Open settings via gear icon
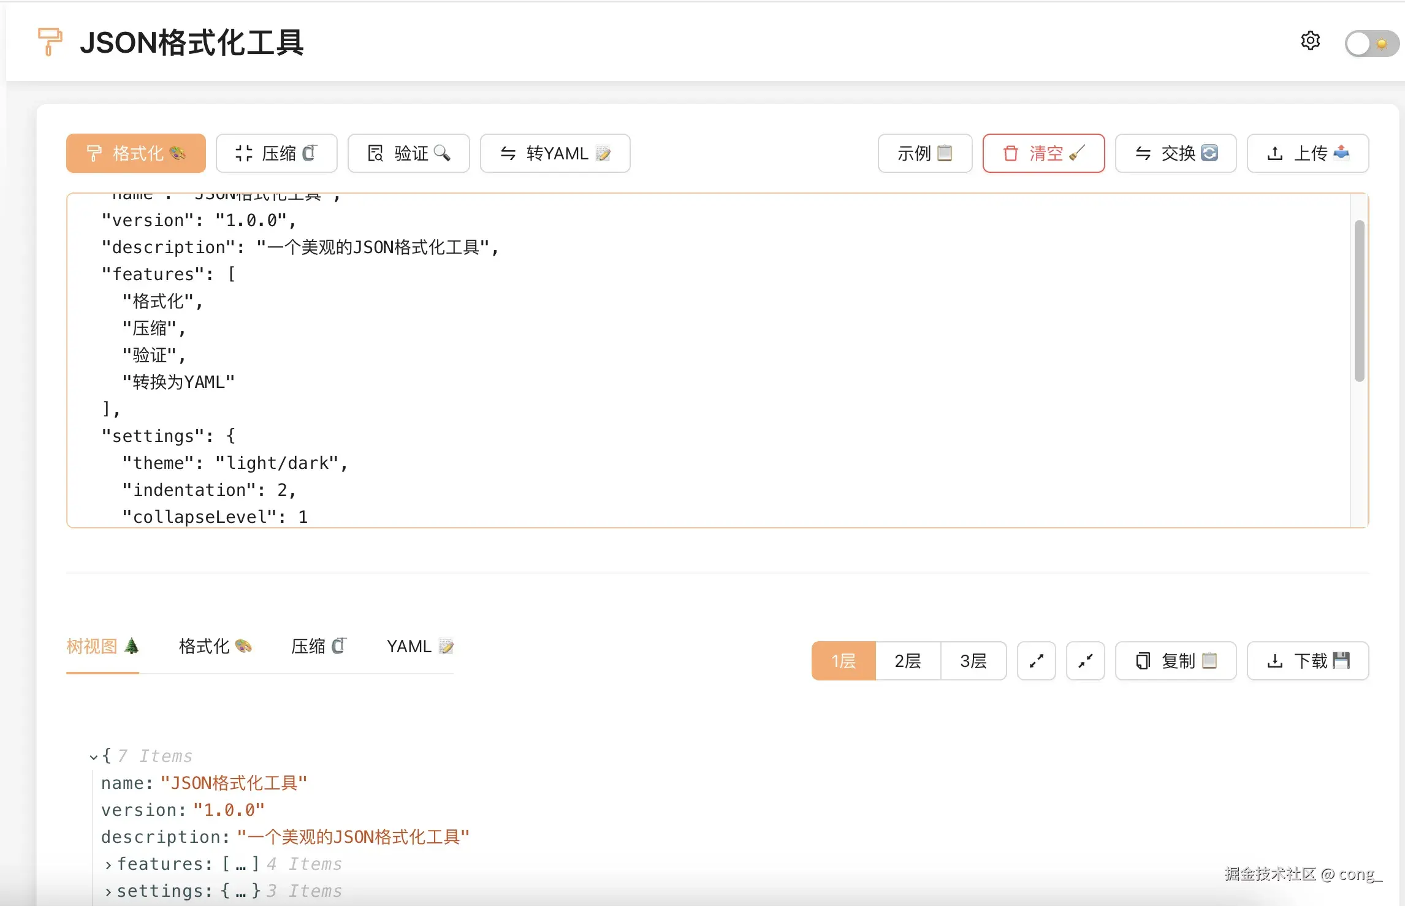1405x906 pixels. click(x=1310, y=41)
